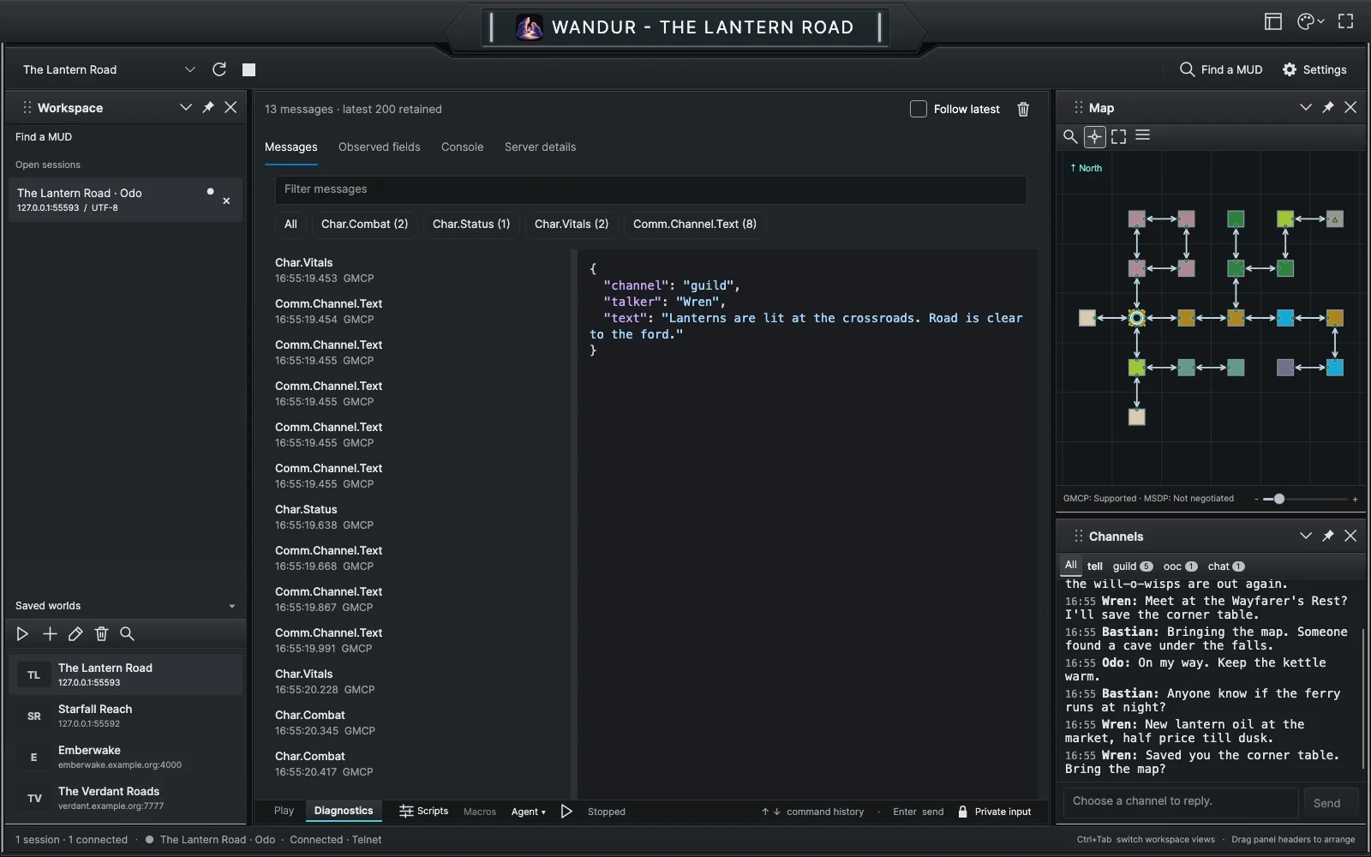Play the selected saved world
Image resolution: width=1371 pixels, height=857 pixels.
click(23, 633)
